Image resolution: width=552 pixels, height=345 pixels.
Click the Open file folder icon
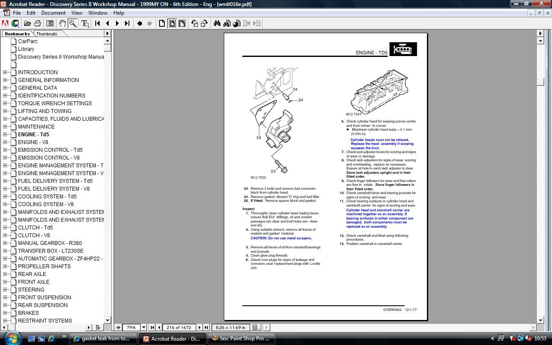pos(28,23)
